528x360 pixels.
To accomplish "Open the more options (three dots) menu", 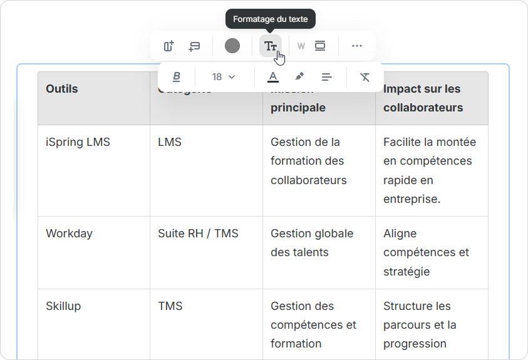I will pyautogui.click(x=357, y=46).
